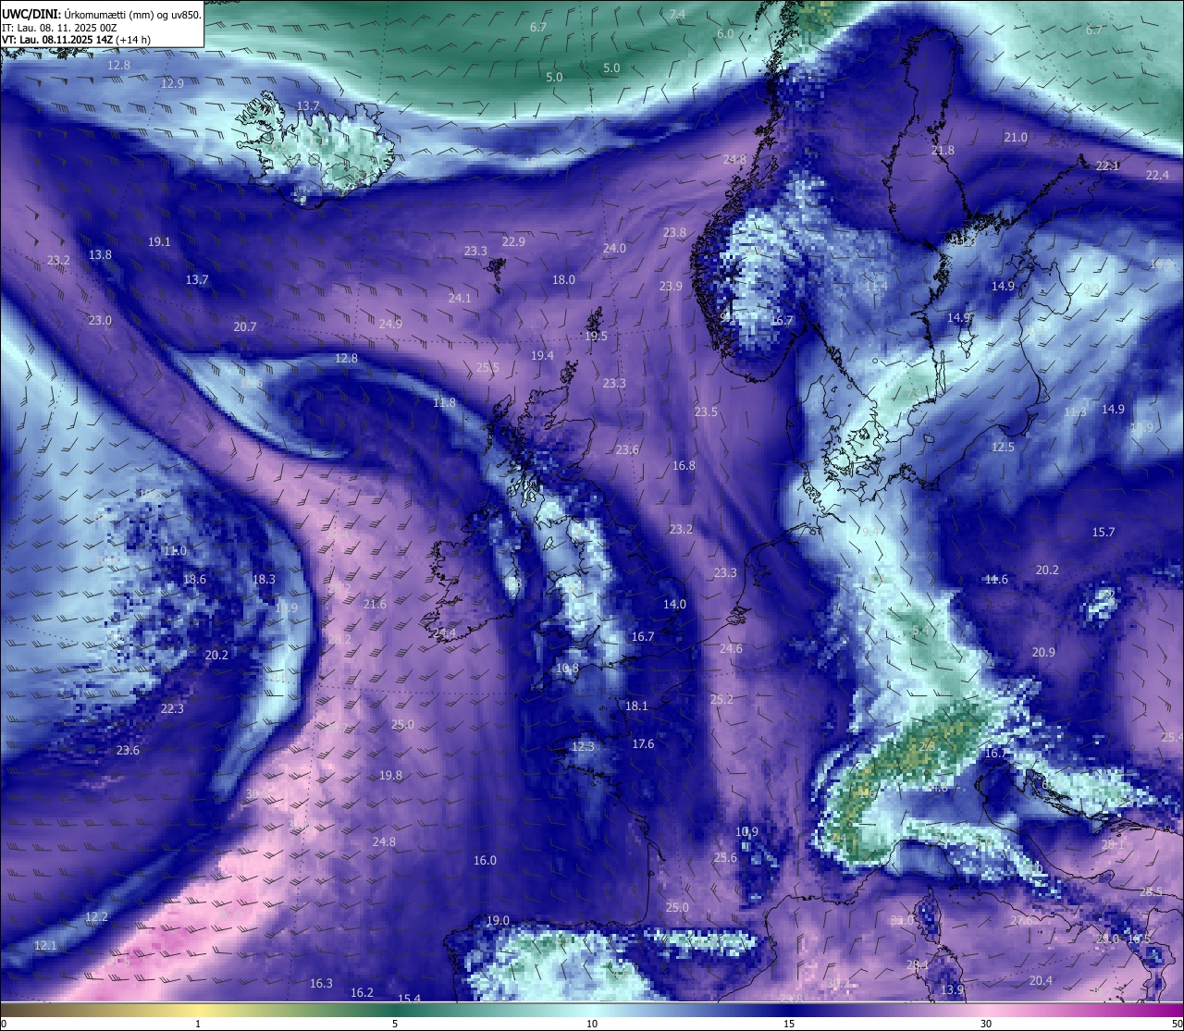Click the 19.0 value over Spain
This screenshot has width=1184, height=1031.
coord(498,921)
